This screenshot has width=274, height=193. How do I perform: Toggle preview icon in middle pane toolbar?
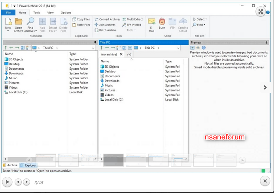coord(130,48)
